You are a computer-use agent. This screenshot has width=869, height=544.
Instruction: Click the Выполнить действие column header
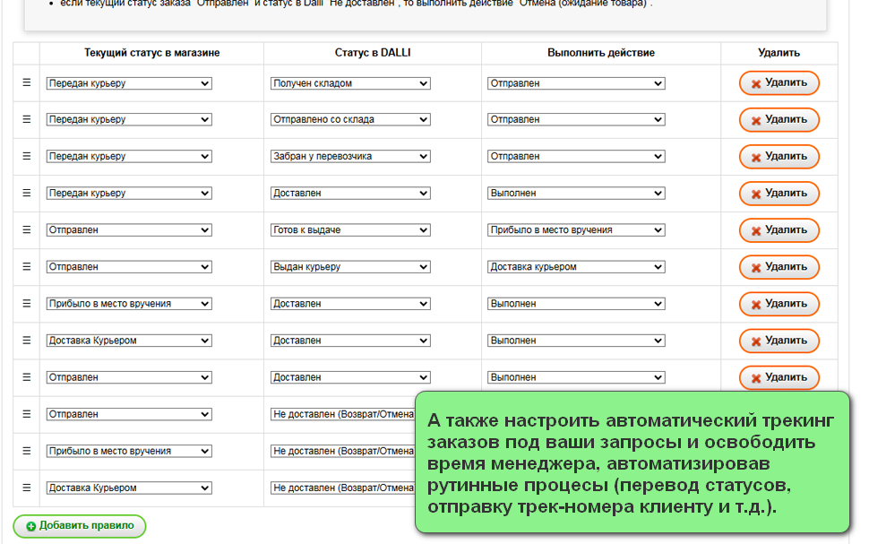[601, 53]
